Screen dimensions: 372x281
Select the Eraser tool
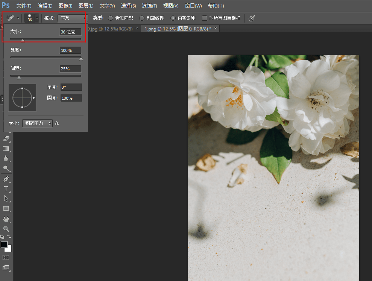click(6, 139)
